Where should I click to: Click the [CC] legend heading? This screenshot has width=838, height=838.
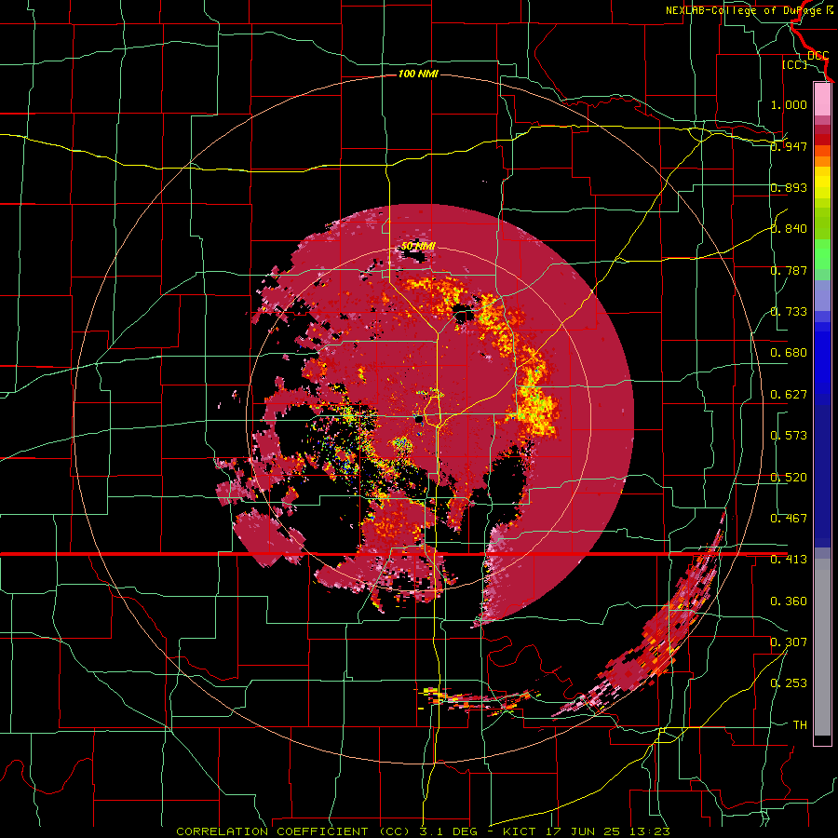[794, 64]
